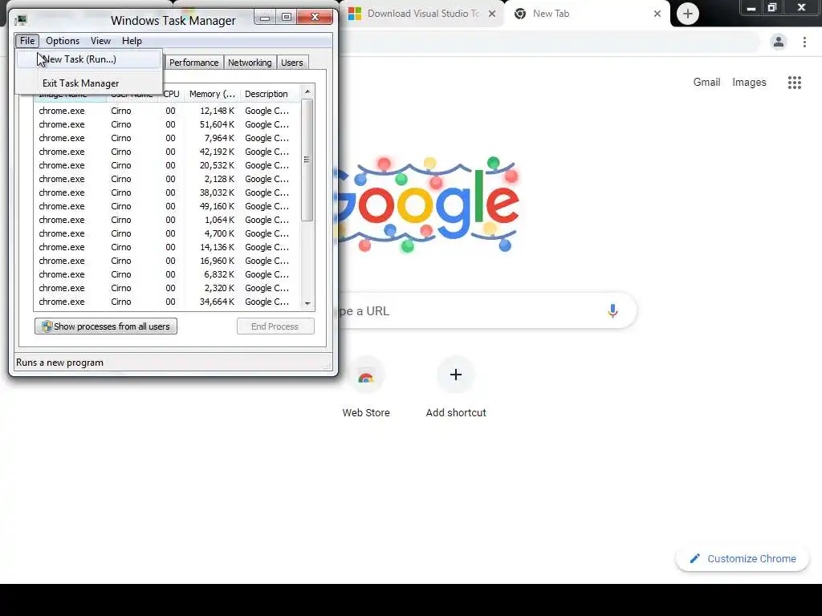The width and height of the screenshot is (822, 616).
Task: Click the Task Manager title bar icon
Action: [21, 20]
